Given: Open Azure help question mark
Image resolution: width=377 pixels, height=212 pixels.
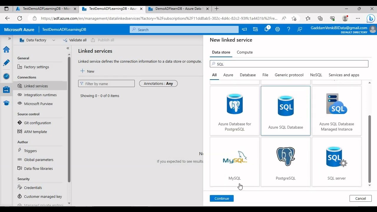Looking at the screenshot, I should coord(289,29).
